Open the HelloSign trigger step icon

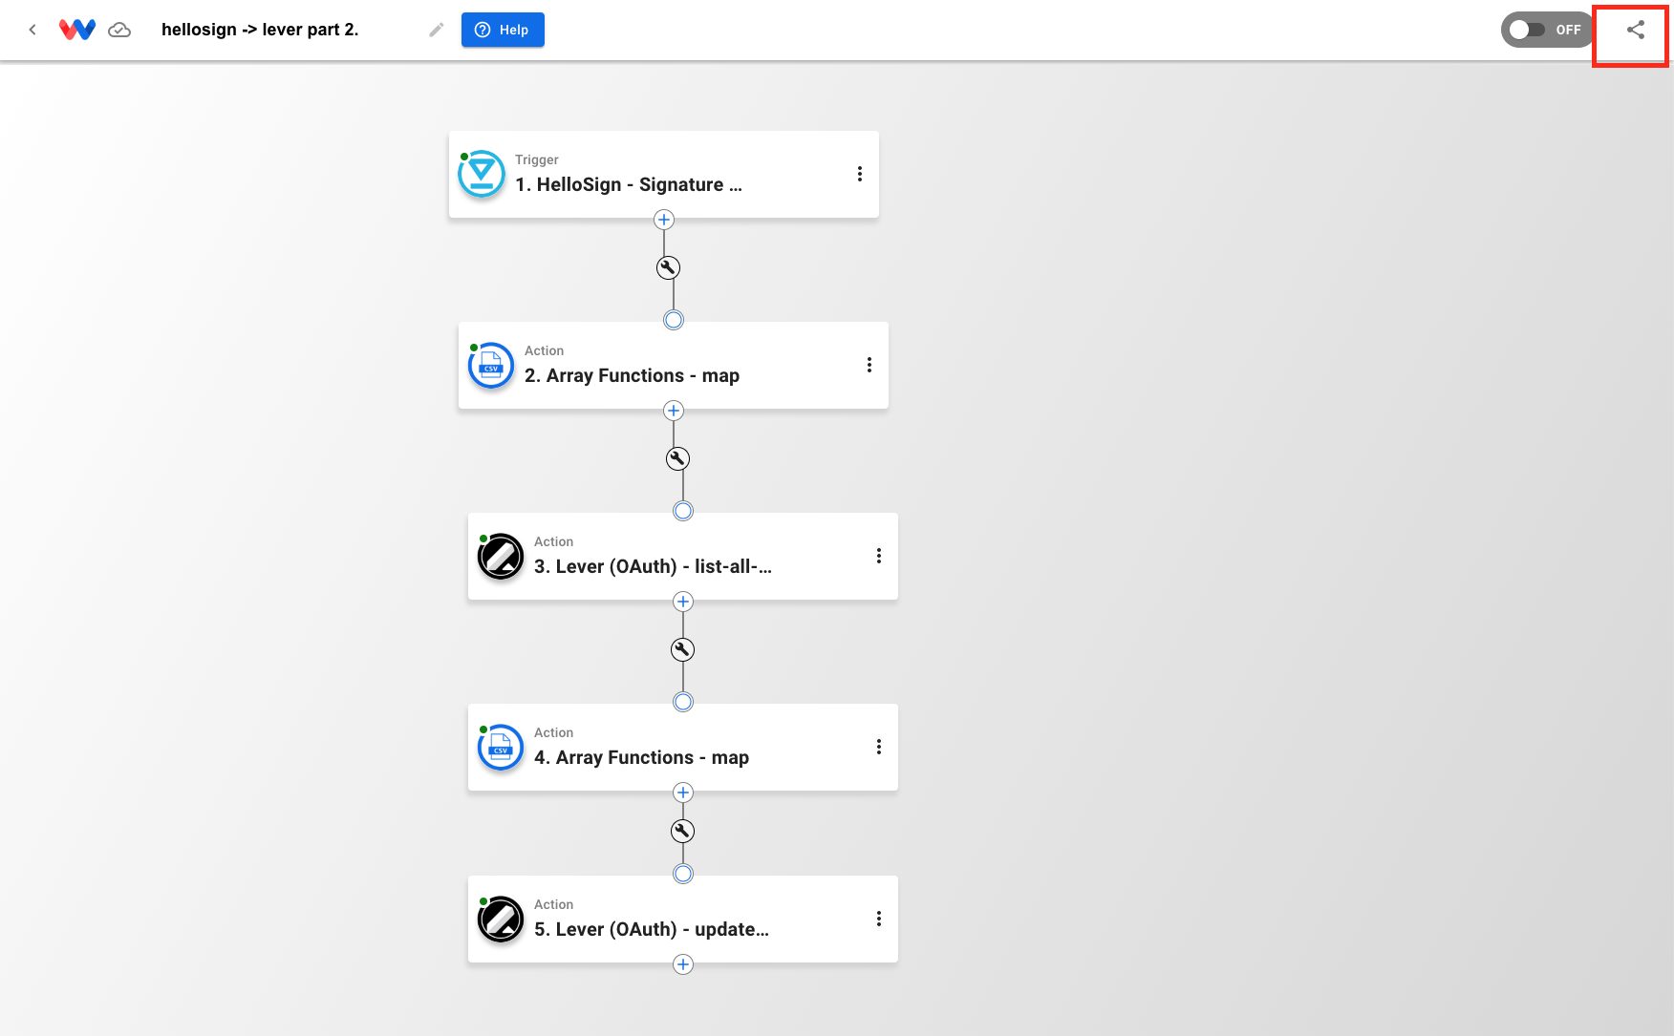pyautogui.click(x=482, y=174)
